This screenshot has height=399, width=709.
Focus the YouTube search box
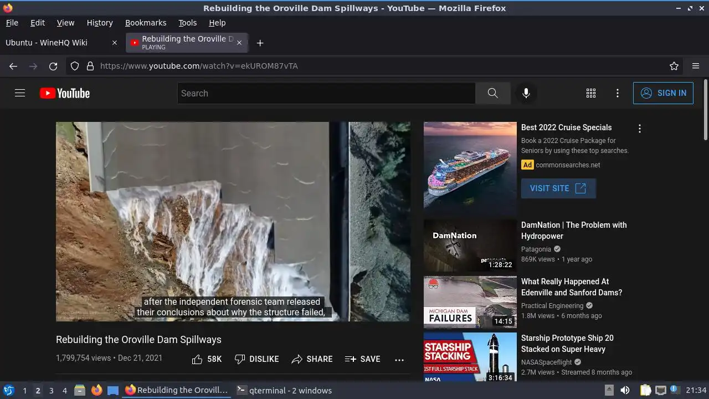(326, 93)
